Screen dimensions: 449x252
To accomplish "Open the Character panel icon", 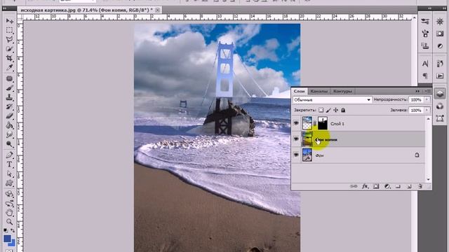I will tap(425, 64).
